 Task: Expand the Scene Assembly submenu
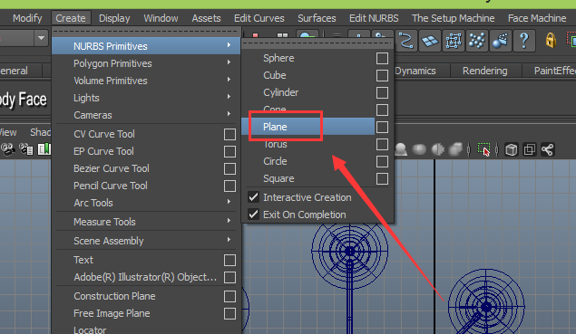tap(146, 241)
